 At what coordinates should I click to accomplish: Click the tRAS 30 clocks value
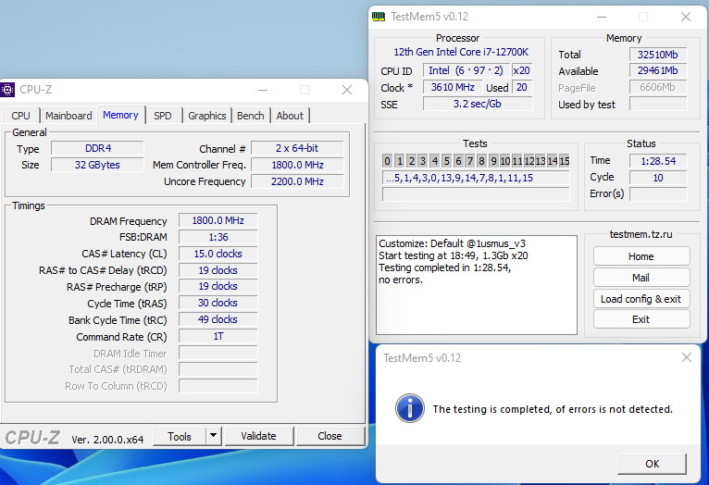(x=218, y=303)
